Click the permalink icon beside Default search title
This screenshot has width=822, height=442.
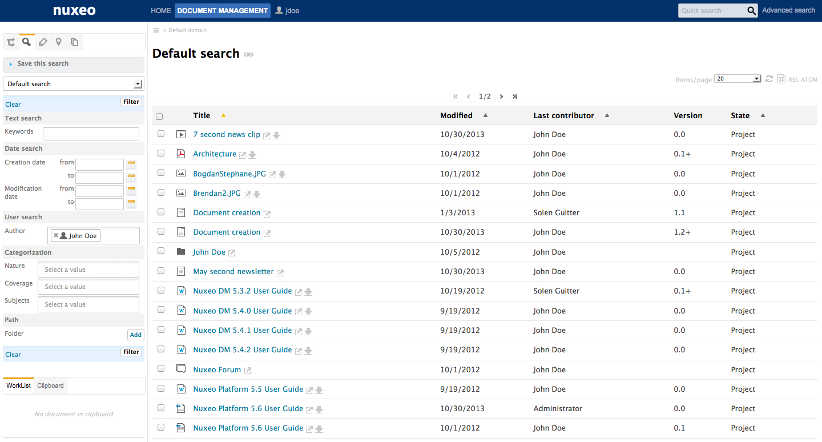click(x=248, y=54)
